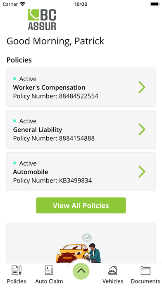
Task: Open the Auto Claim form icon
Action: pyautogui.click(x=49, y=270)
